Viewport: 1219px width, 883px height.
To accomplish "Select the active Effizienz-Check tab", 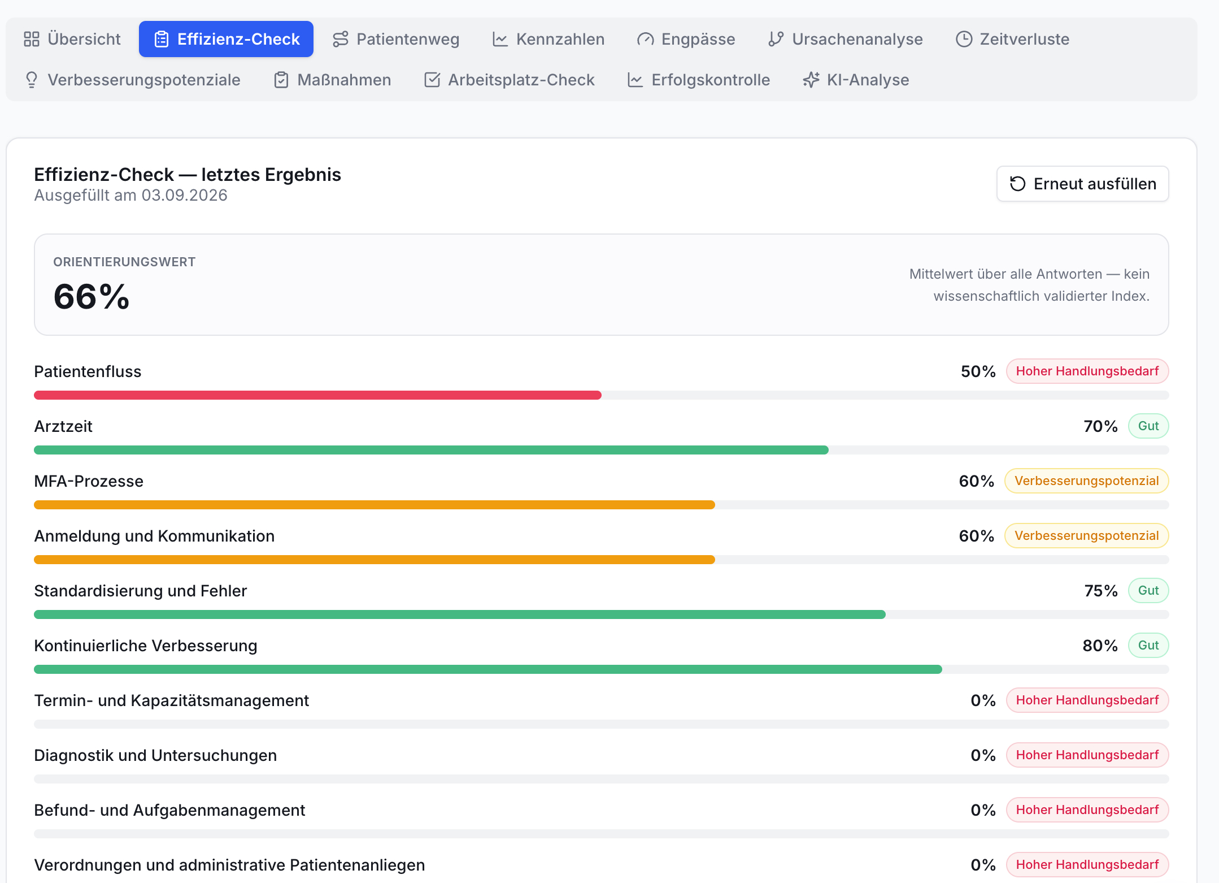I will tap(226, 39).
